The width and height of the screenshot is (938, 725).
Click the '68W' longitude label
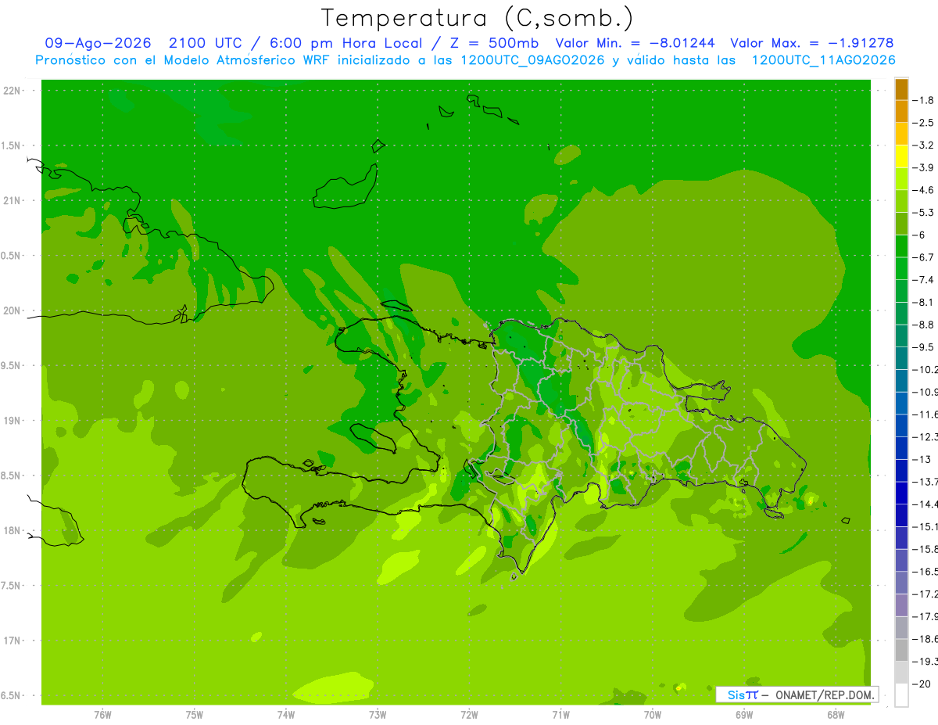[836, 714]
